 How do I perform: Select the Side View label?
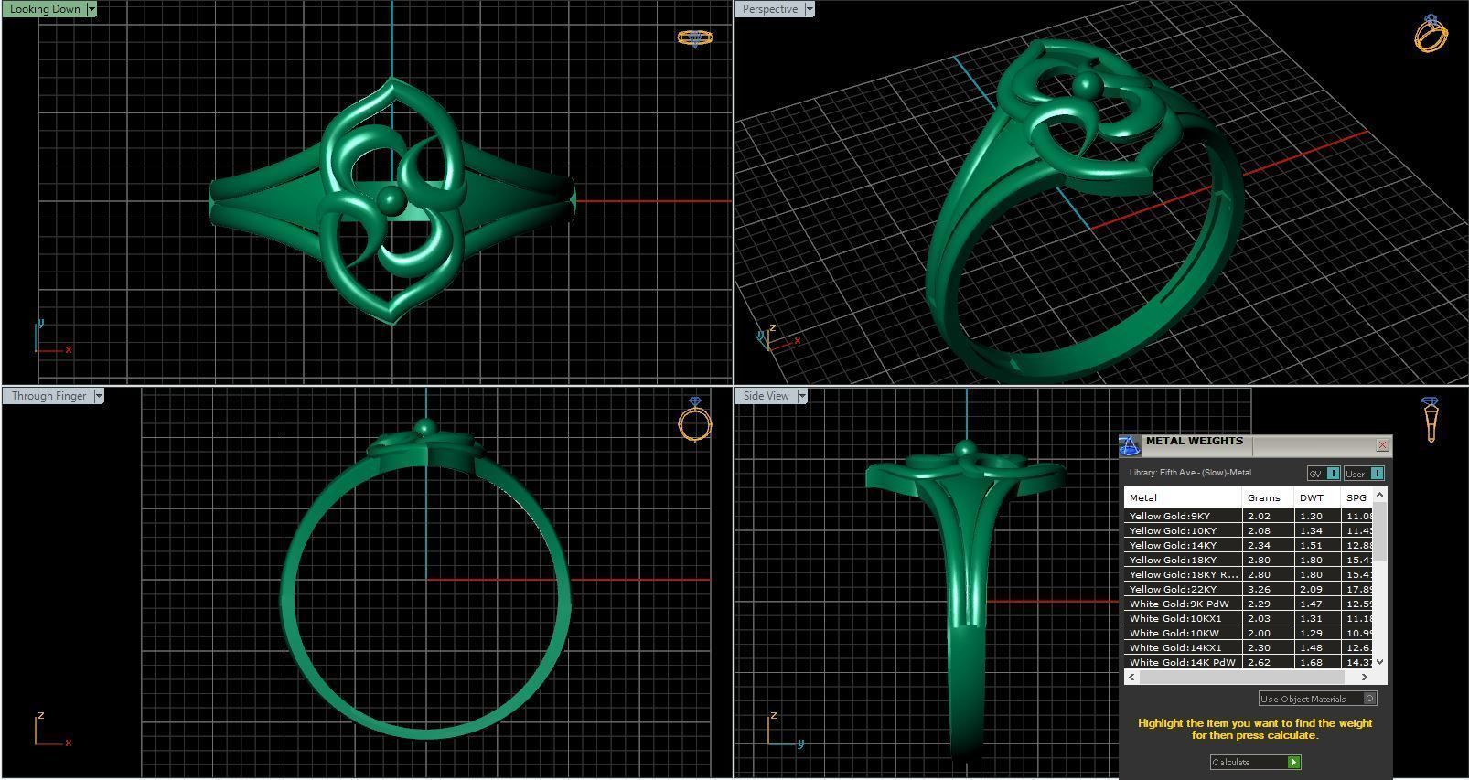tap(767, 396)
